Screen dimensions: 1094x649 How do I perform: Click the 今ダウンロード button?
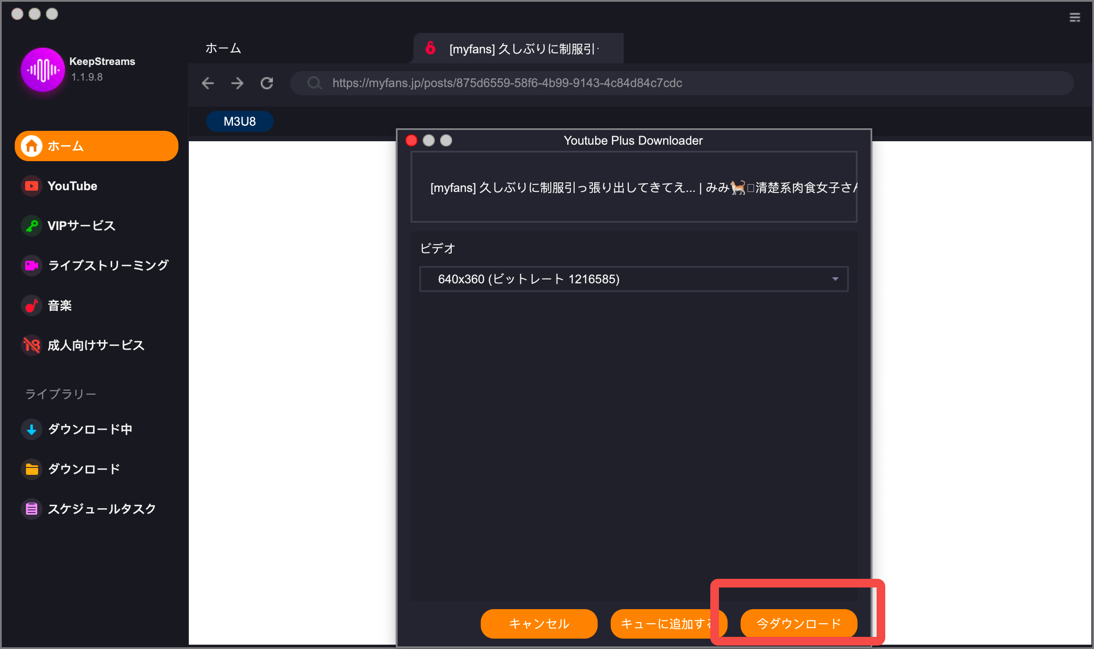(799, 623)
